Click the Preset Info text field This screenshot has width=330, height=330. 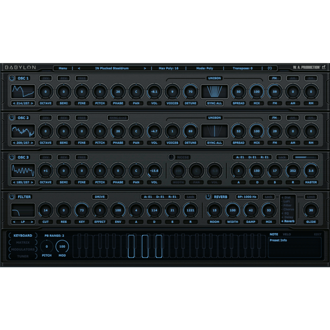[295, 247]
